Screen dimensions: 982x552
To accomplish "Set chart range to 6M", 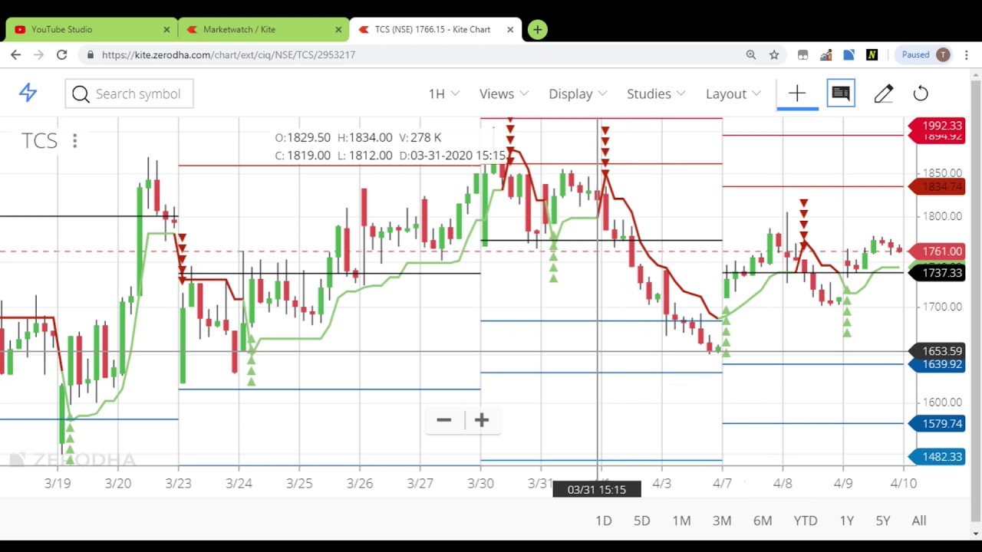I will [763, 521].
